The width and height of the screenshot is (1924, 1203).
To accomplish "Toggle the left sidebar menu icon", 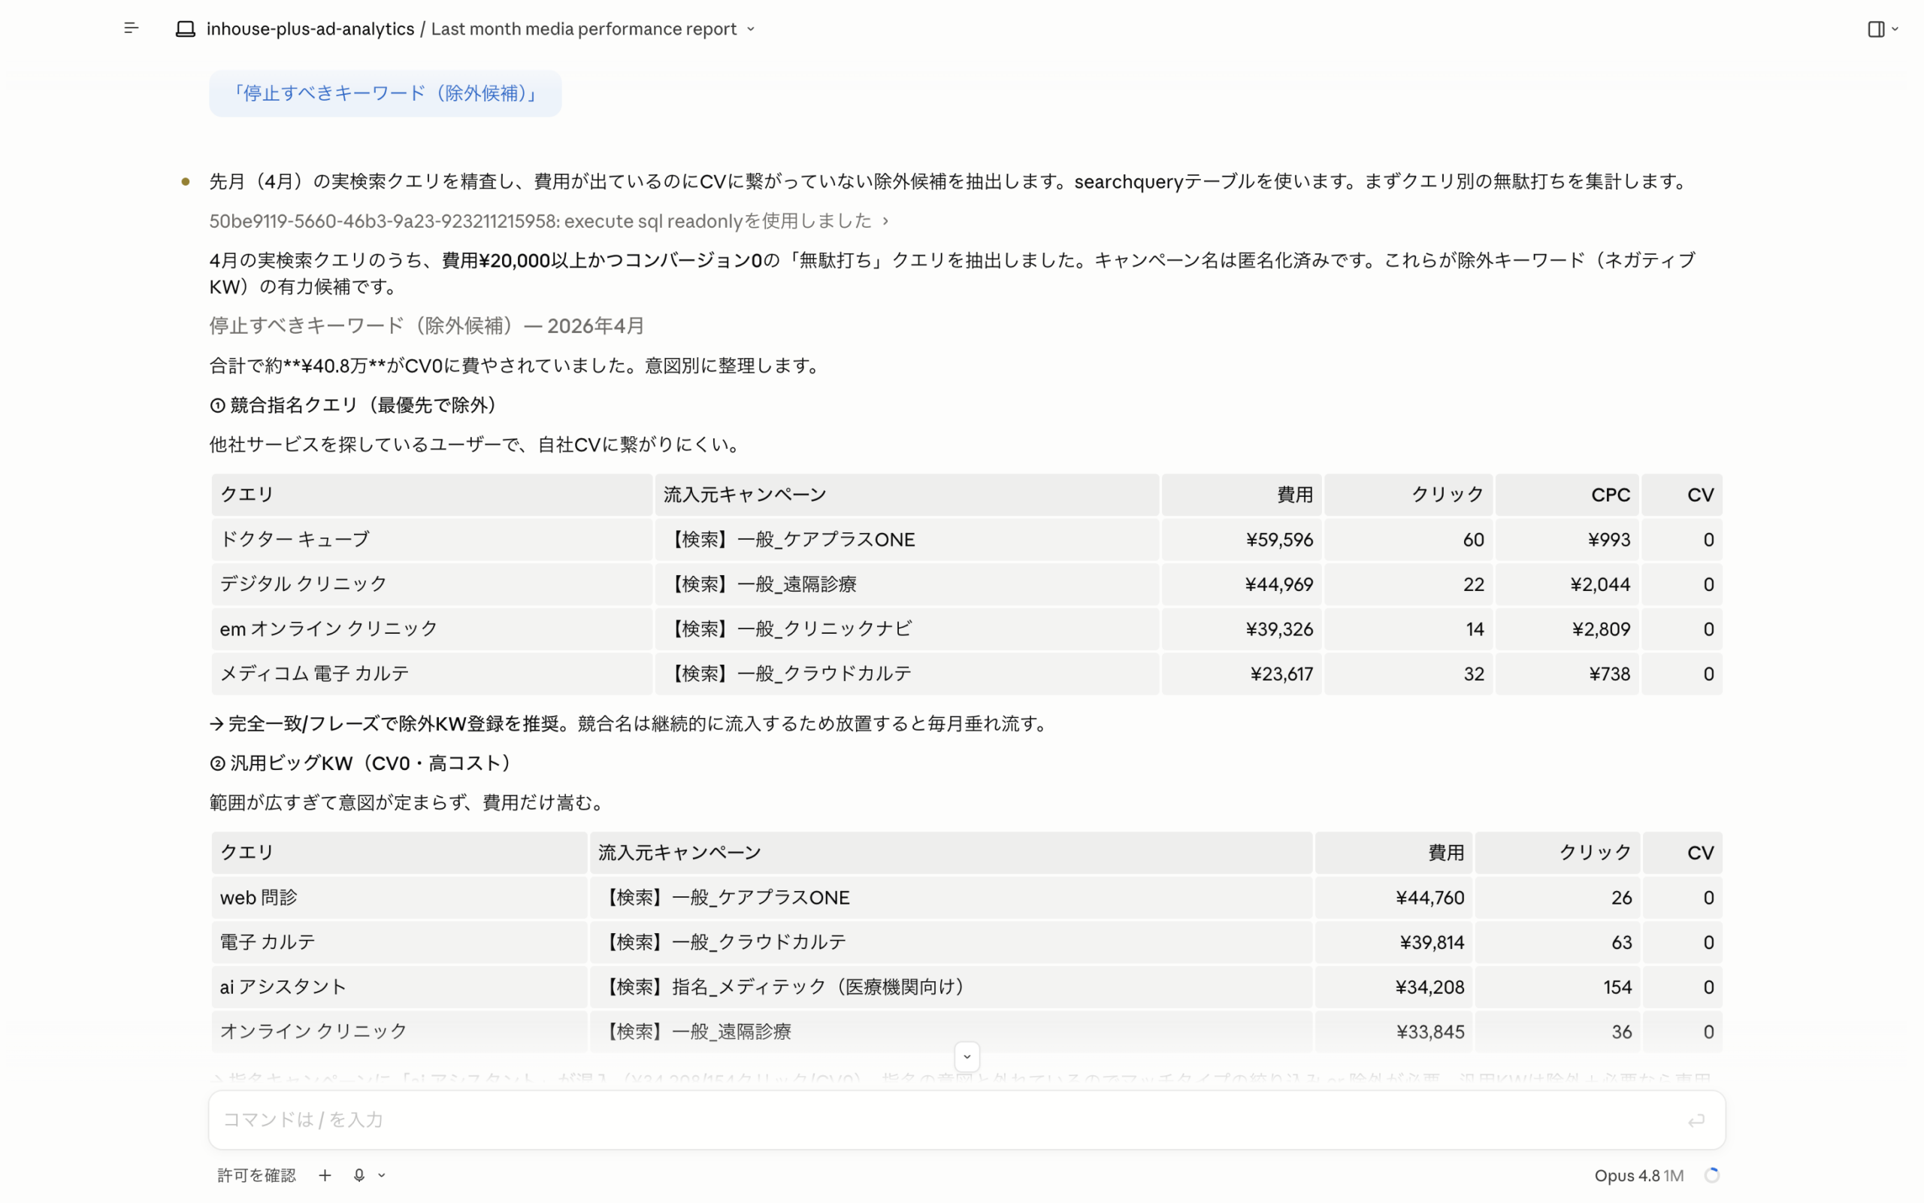I will coord(132,29).
